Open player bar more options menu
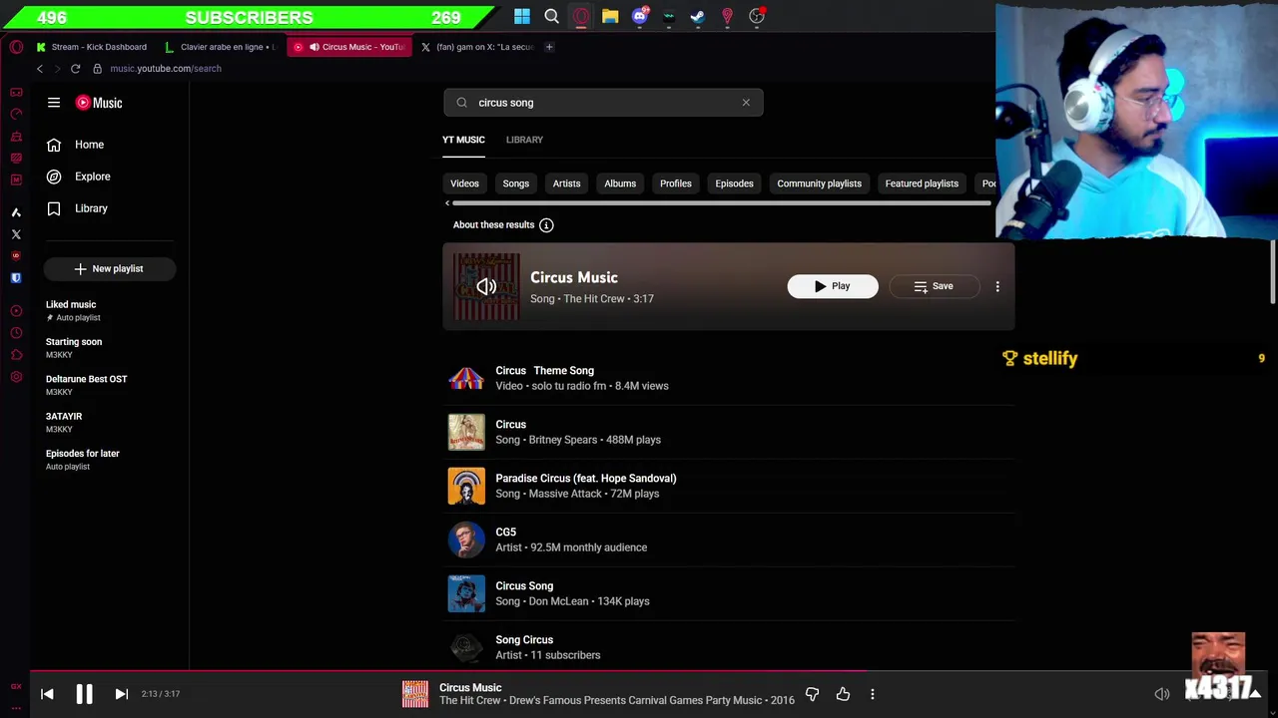Viewport: 1278px width, 718px height. [x=873, y=694]
